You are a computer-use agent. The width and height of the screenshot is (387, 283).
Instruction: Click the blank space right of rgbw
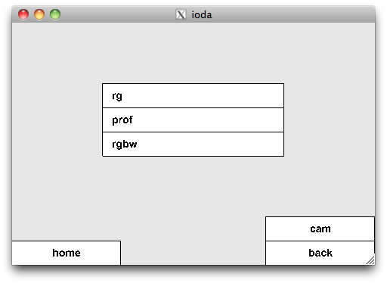pos(210,145)
